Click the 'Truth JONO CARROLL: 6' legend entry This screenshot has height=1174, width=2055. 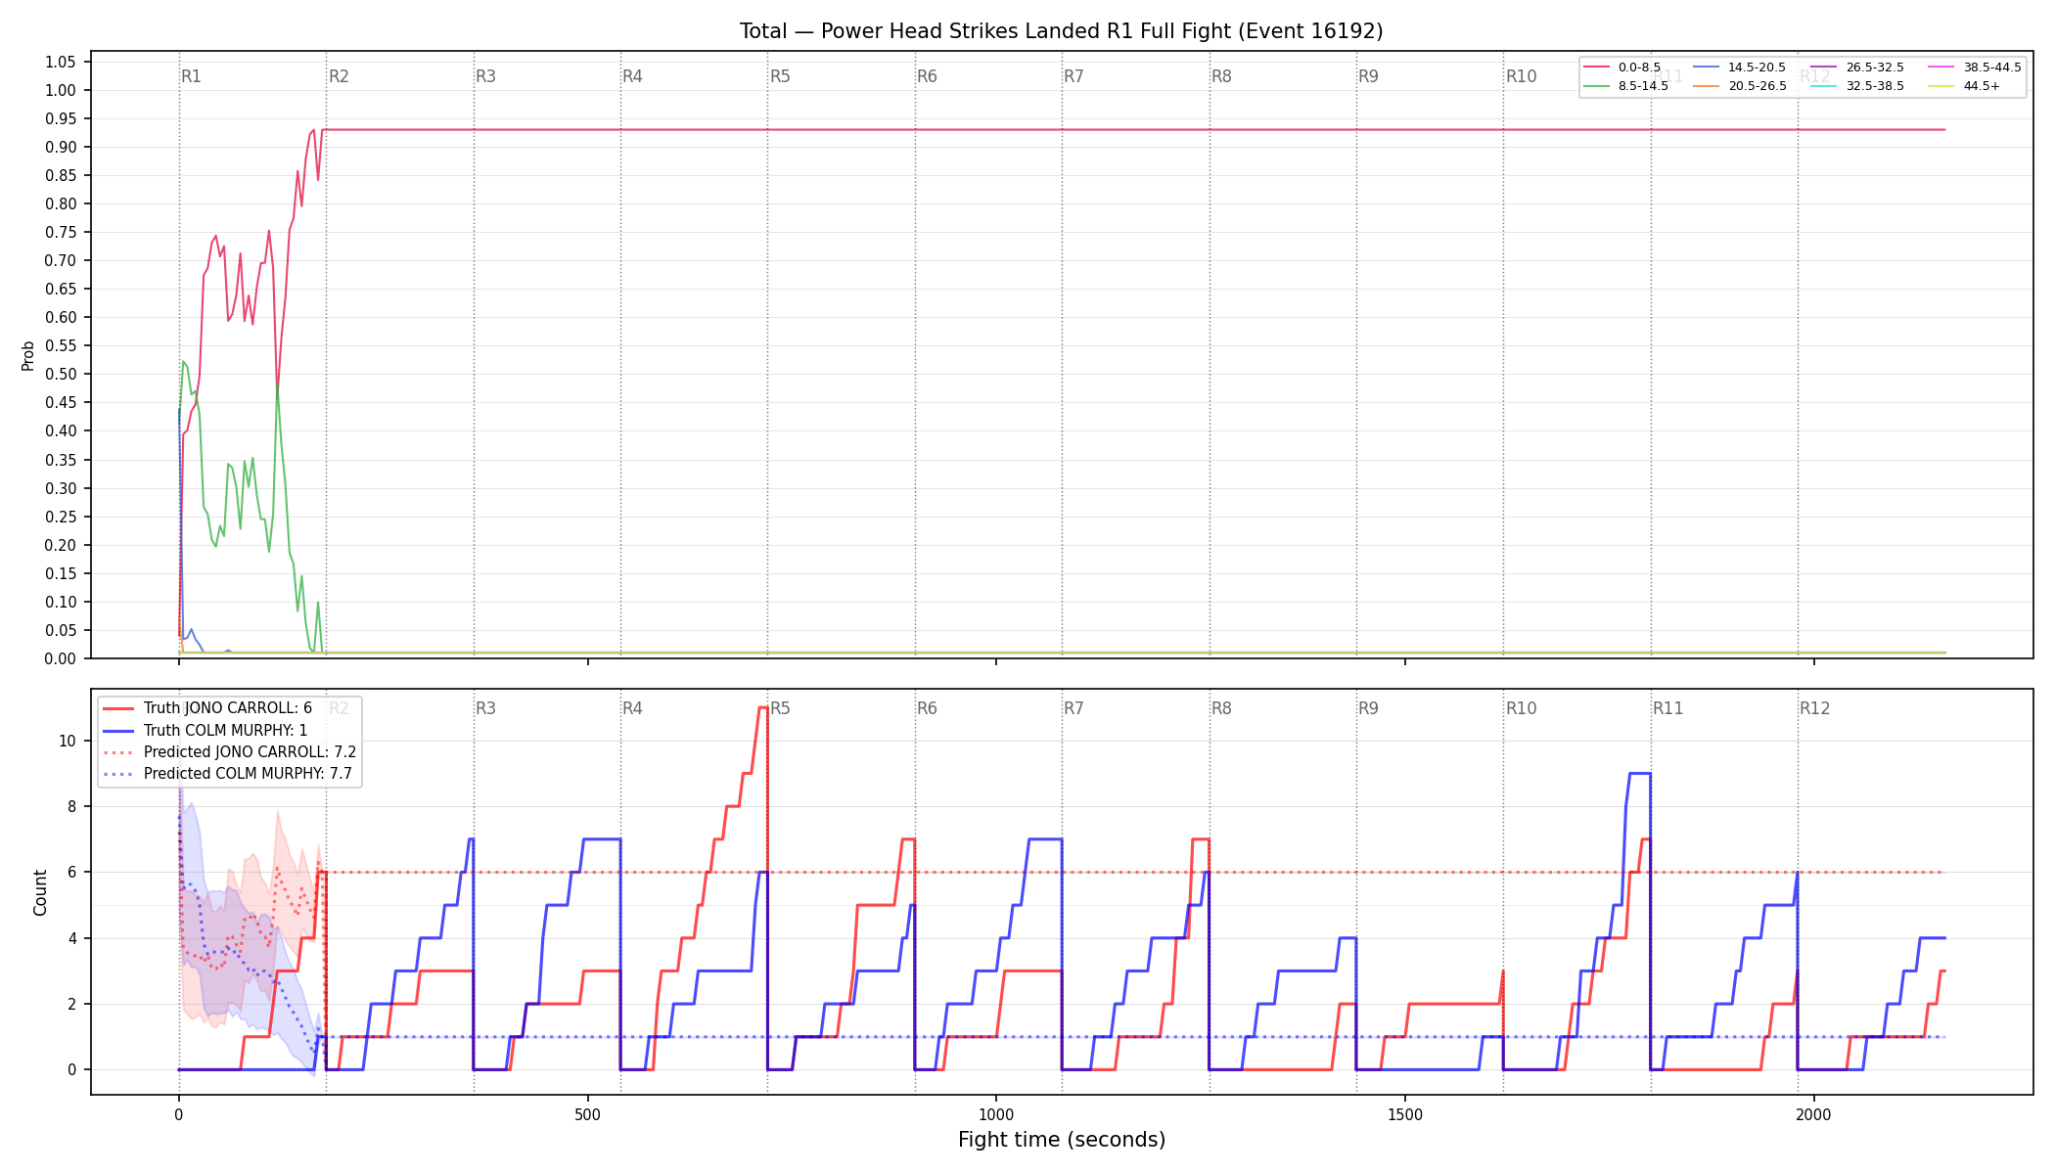(x=207, y=708)
